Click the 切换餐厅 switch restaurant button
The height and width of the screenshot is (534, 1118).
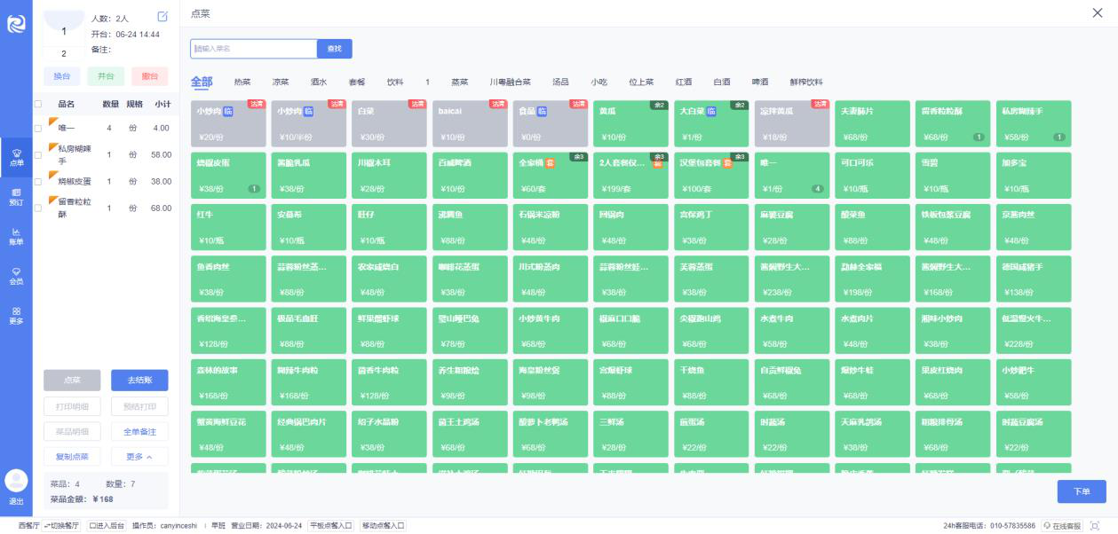click(x=62, y=526)
